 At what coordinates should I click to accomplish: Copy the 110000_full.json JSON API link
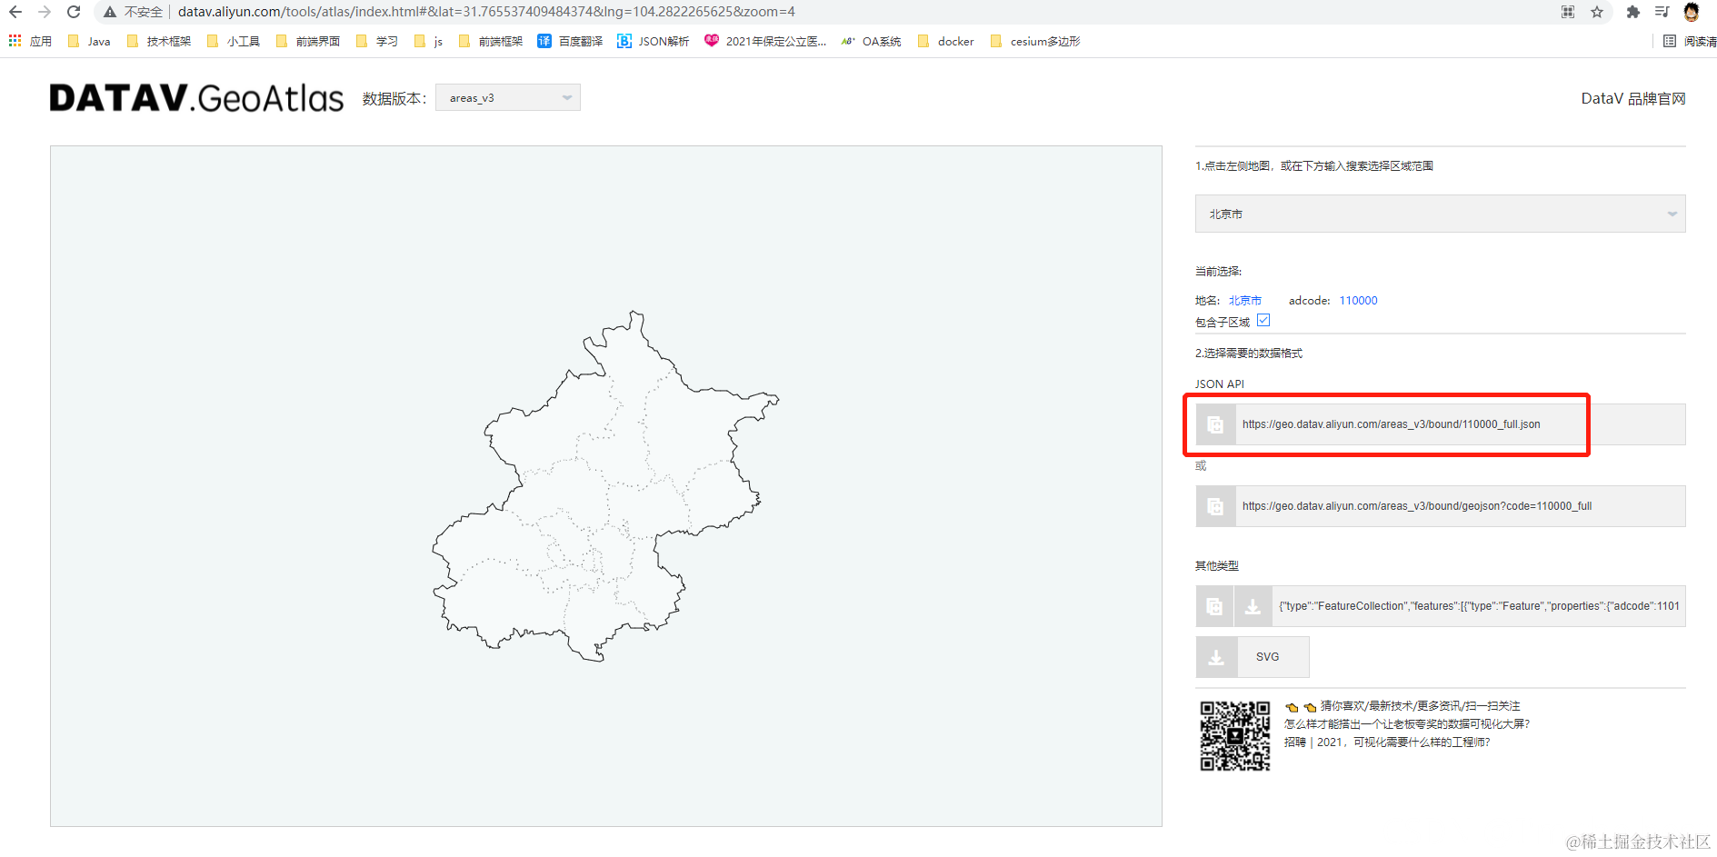pos(1215,424)
